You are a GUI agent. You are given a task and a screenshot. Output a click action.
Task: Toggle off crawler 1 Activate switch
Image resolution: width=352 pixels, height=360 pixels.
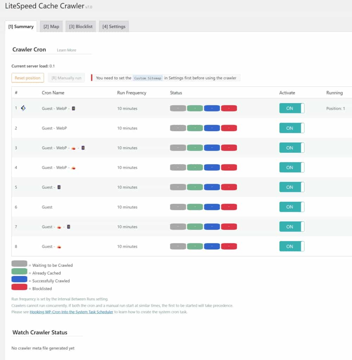coord(292,108)
